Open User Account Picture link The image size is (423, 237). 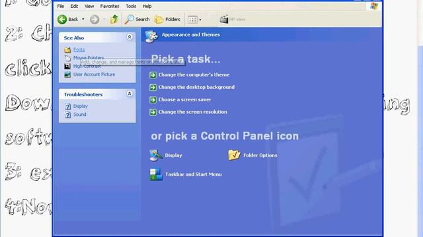[x=94, y=74]
